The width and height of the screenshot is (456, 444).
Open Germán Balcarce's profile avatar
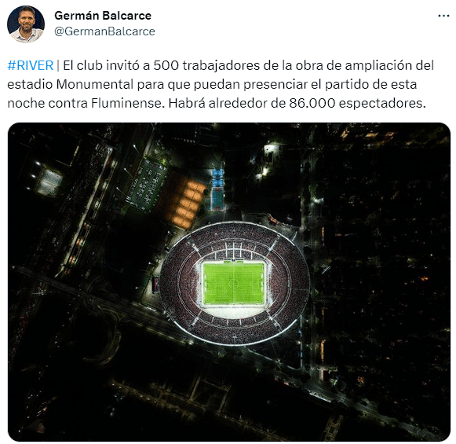point(26,24)
